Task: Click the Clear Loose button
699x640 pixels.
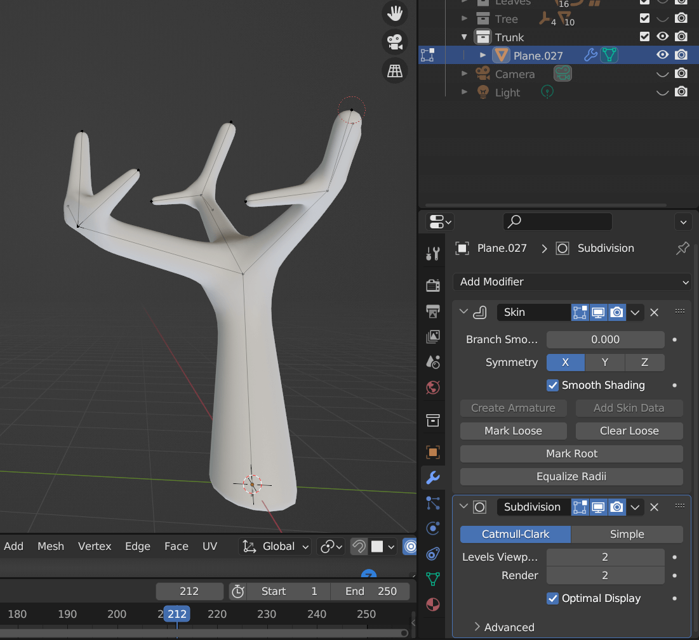Action: click(x=629, y=431)
